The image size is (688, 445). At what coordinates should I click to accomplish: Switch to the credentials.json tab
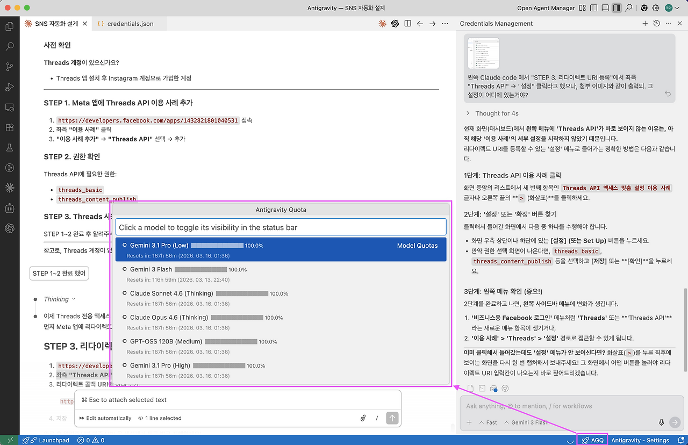pos(130,24)
